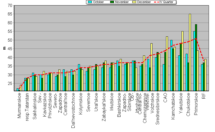This screenshot has height=132, width=215.
Task: Select the 'December' legend label
Action: [144, 2]
